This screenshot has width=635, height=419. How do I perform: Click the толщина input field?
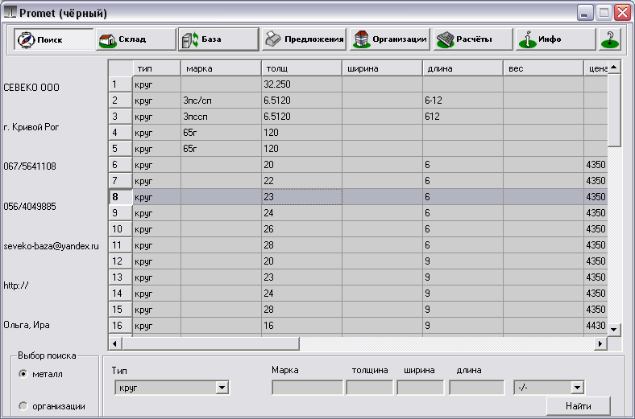[369, 388]
